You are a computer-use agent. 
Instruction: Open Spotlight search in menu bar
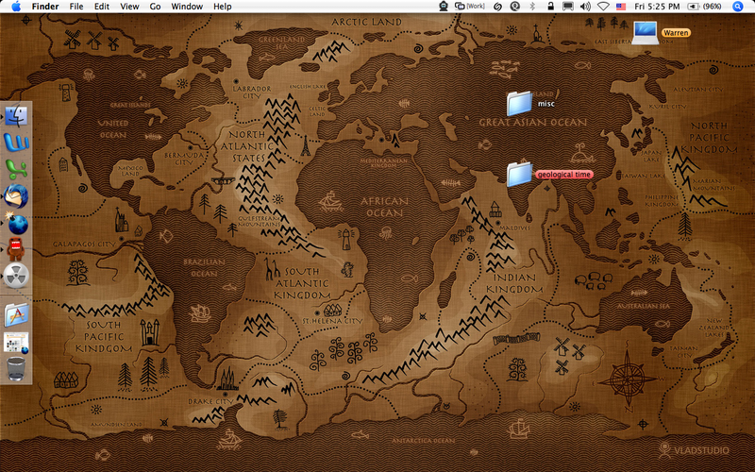[738, 7]
